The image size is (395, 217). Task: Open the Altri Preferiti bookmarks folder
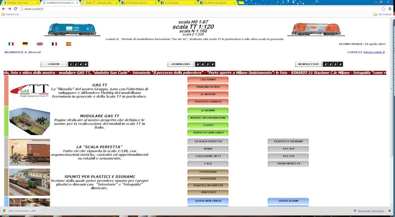383,14
